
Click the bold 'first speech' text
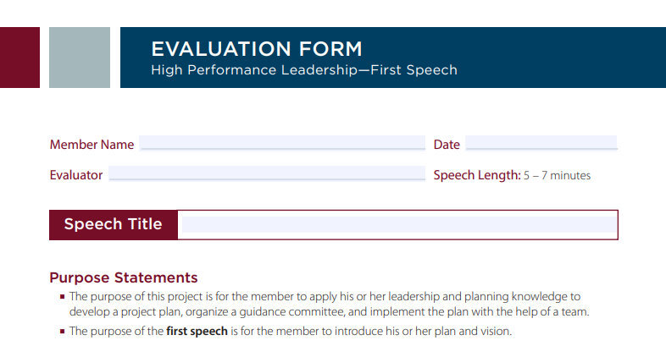(x=197, y=331)
